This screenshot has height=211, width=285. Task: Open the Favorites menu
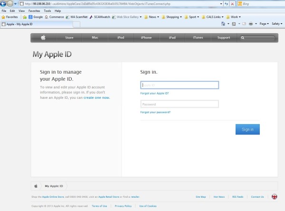(34, 11)
